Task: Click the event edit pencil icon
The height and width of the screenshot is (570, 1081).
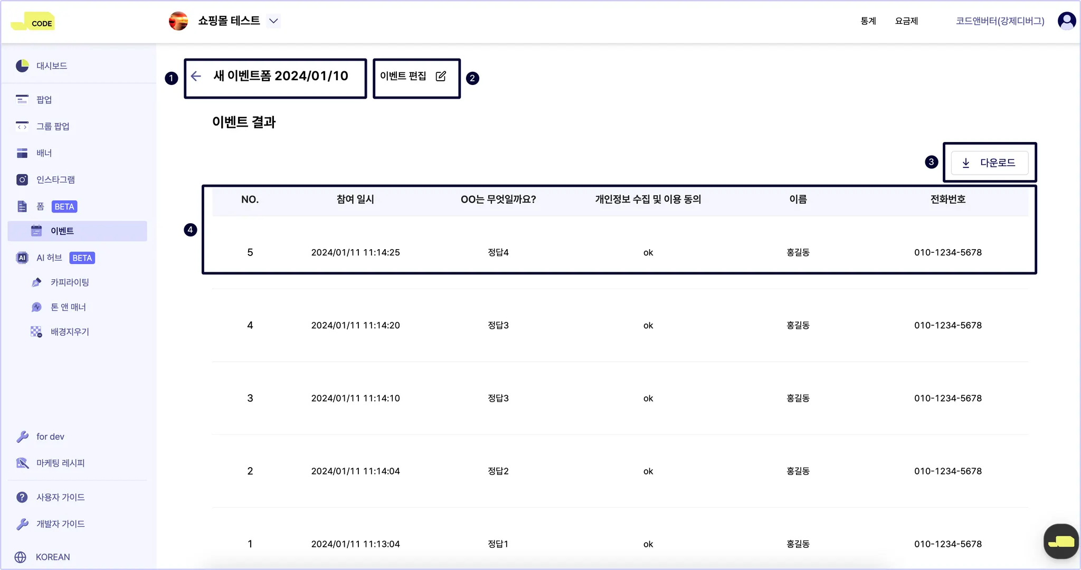Action: pos(441,76)
